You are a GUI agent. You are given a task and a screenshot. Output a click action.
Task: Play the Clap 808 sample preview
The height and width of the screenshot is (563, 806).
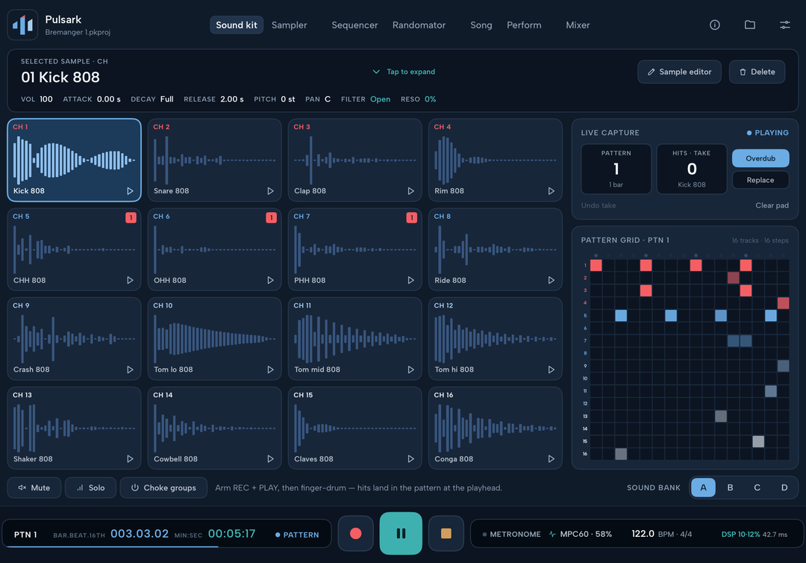[410, 190]
